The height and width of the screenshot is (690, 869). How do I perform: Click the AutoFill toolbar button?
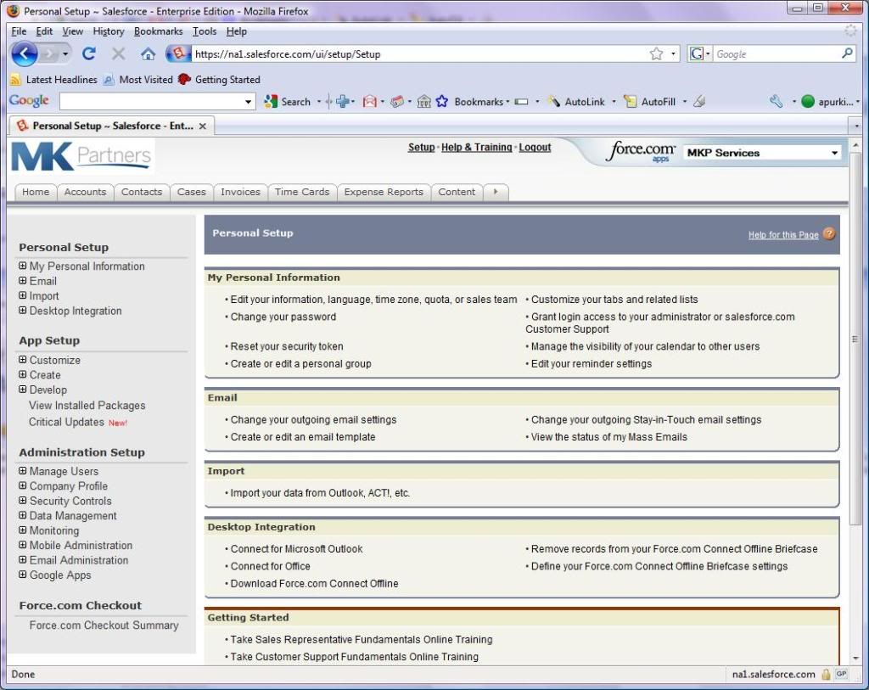[650, 102]
